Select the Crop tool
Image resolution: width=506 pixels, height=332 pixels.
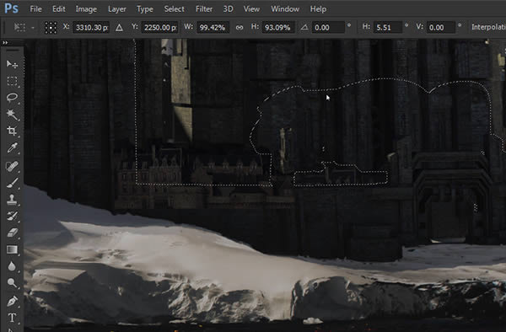(12, 131)
